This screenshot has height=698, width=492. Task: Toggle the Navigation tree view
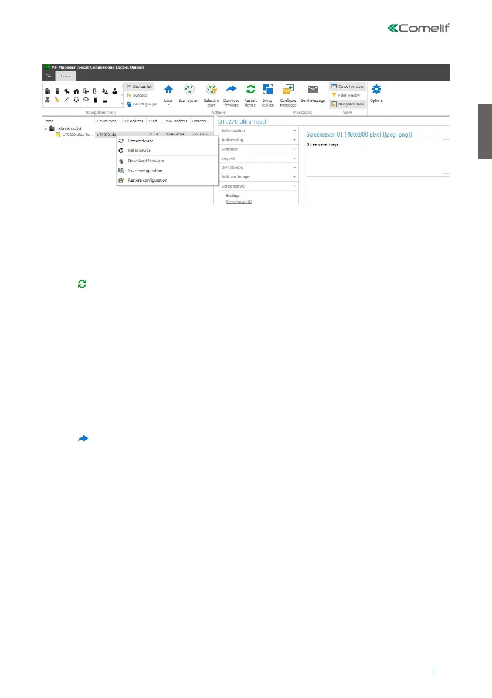347,104
